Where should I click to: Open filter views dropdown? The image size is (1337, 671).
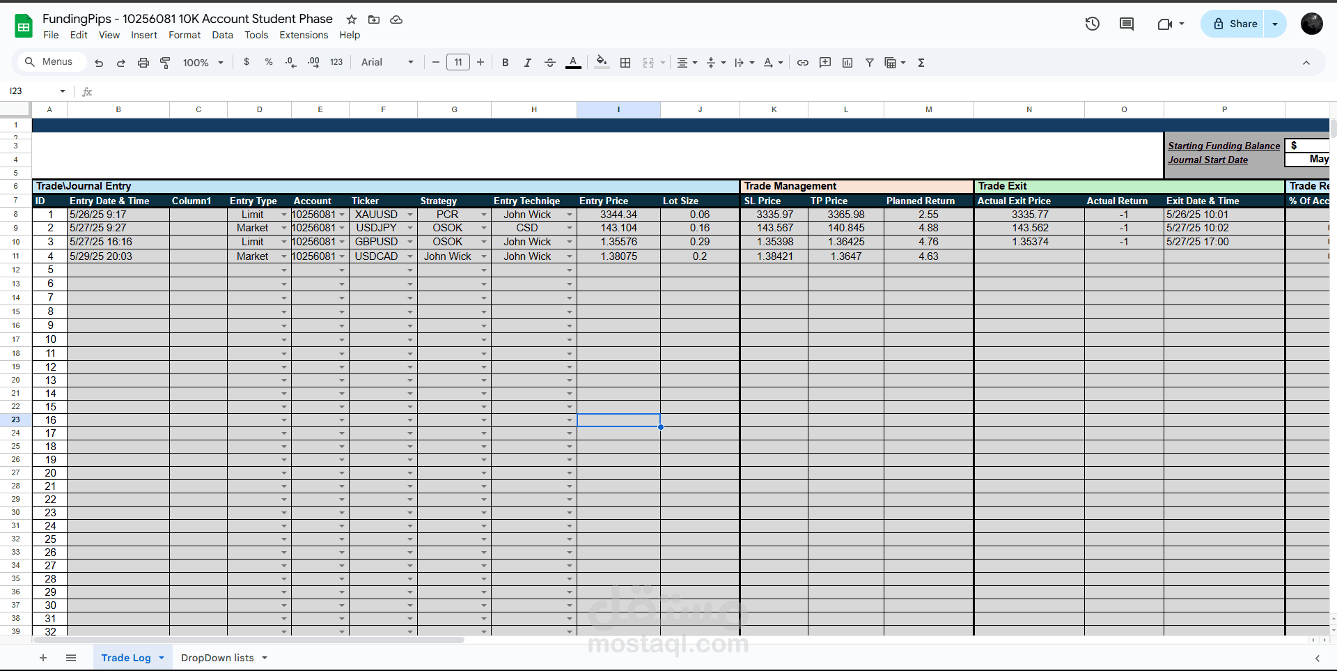895,63
